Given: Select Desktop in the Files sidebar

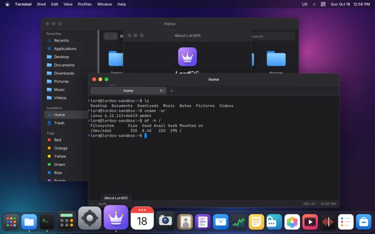Looking at the screenshot, I should coord(61,57).
